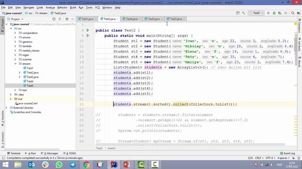Expand the out folder
Screen dimensions: 302x169
click(x=11, y=99)
